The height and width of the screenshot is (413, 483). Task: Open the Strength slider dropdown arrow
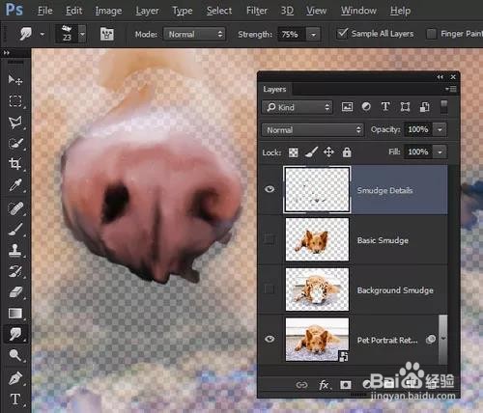[313, 34]
